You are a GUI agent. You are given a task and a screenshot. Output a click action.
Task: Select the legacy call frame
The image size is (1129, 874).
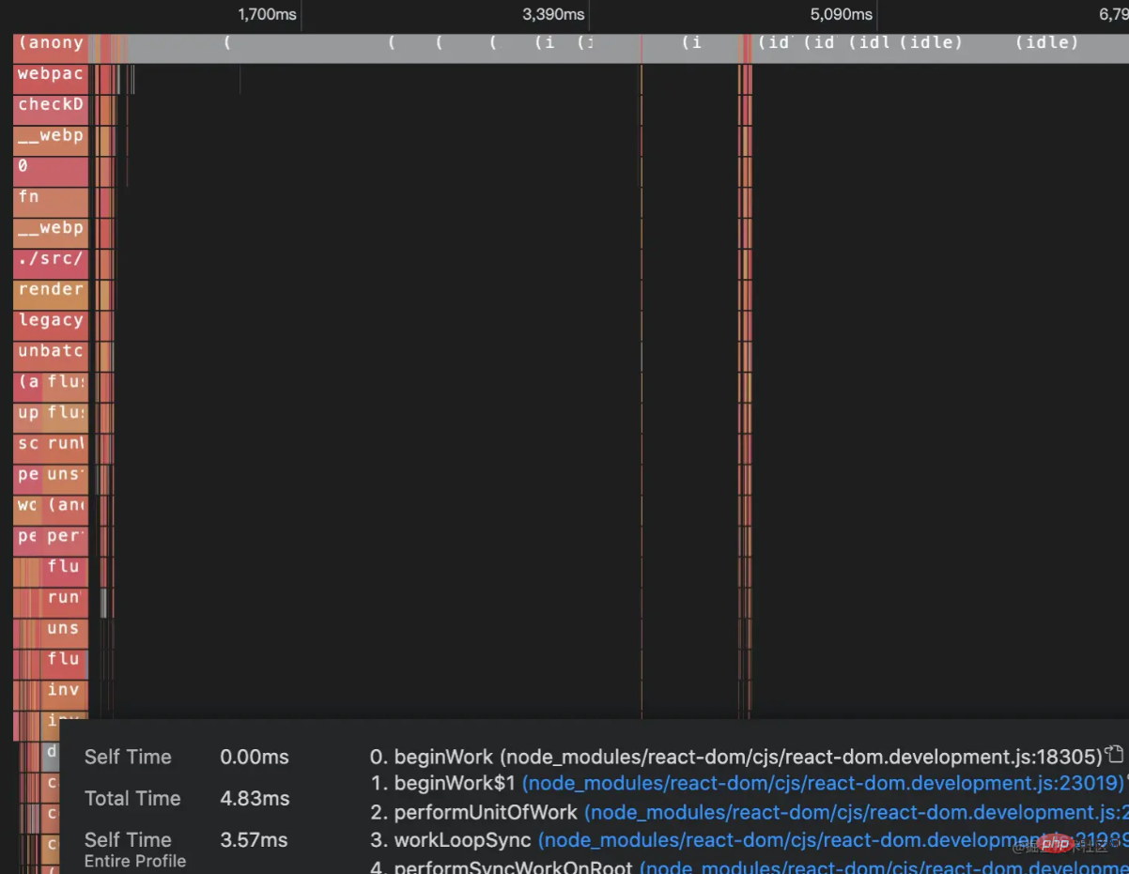(x=51, y=320)
